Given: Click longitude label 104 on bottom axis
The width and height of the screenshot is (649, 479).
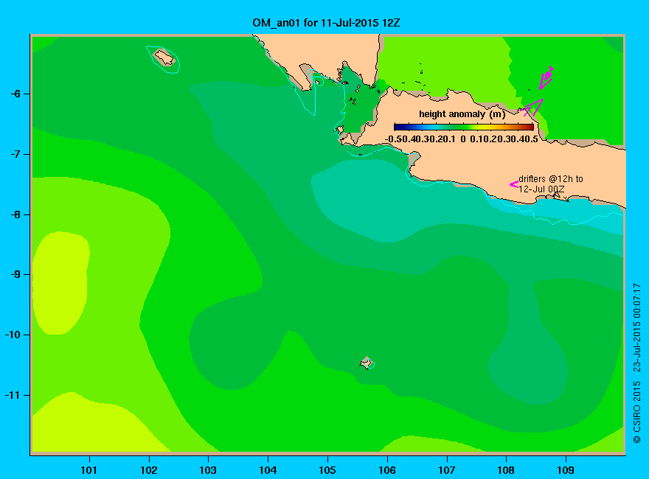Looking at the screenshot, I should coord(268,470).
